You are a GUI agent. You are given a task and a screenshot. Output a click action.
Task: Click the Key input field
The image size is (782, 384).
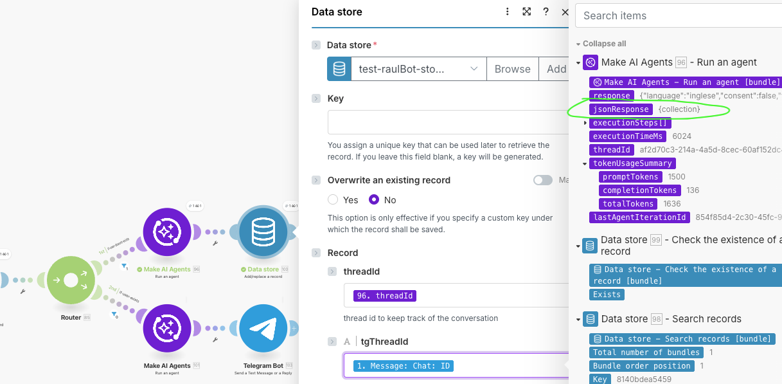447,122
